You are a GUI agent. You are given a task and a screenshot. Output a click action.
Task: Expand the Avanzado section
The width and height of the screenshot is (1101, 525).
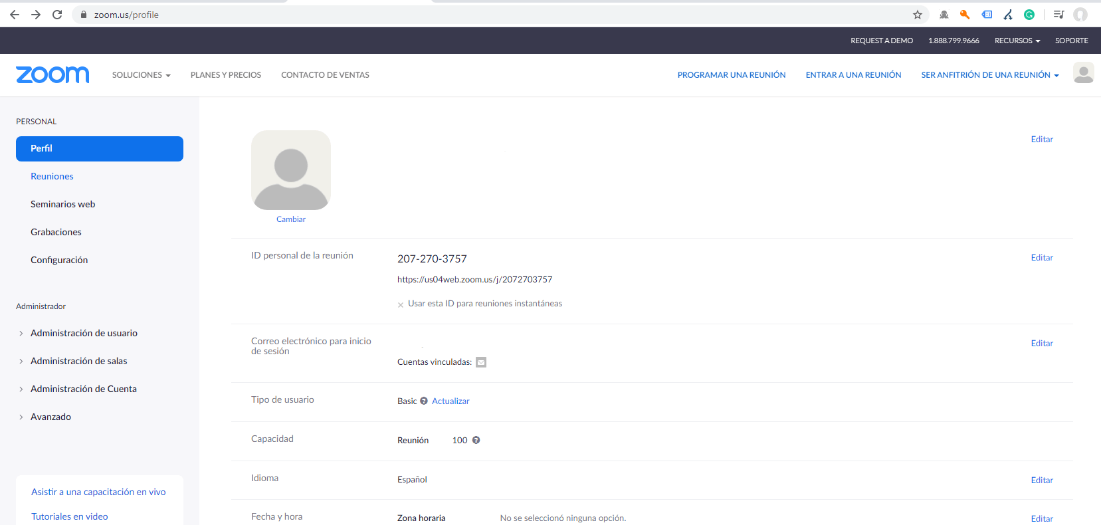[x=50, y=417]
